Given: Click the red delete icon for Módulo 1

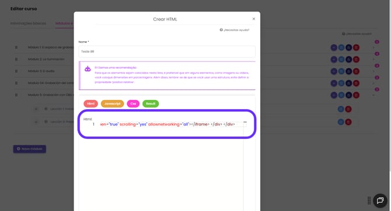Looking at the screenshot, I should pyautogui.click(x=356, y=48).
